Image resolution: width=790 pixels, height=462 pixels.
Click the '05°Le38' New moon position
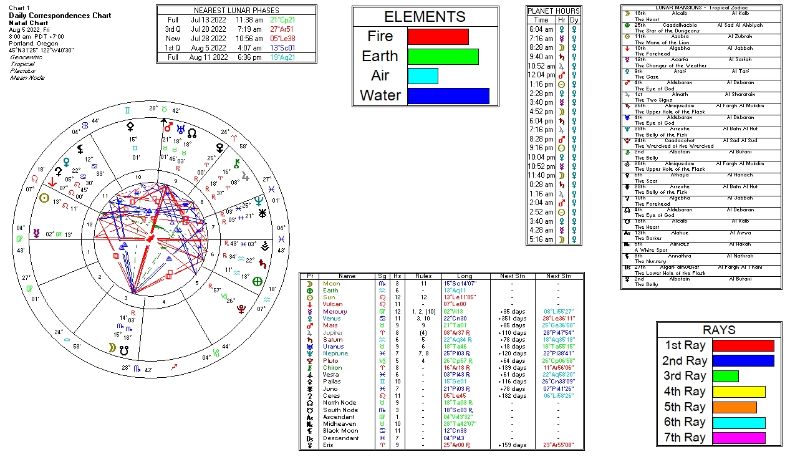pos(282,39)
